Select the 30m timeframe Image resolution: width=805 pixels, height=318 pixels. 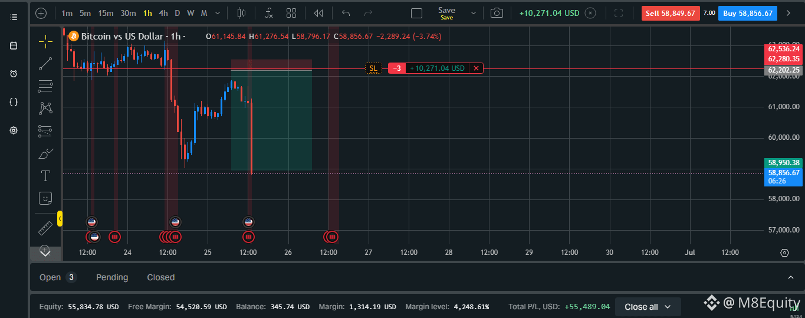[128, 13]
